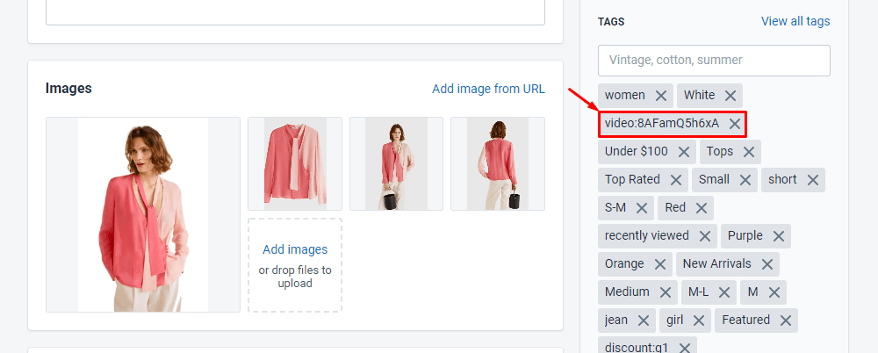The width and height of the screenshot is (878, 353).
Task: Delete the video:8AFamQ5h6xA tag
Action: pos(735,124)
